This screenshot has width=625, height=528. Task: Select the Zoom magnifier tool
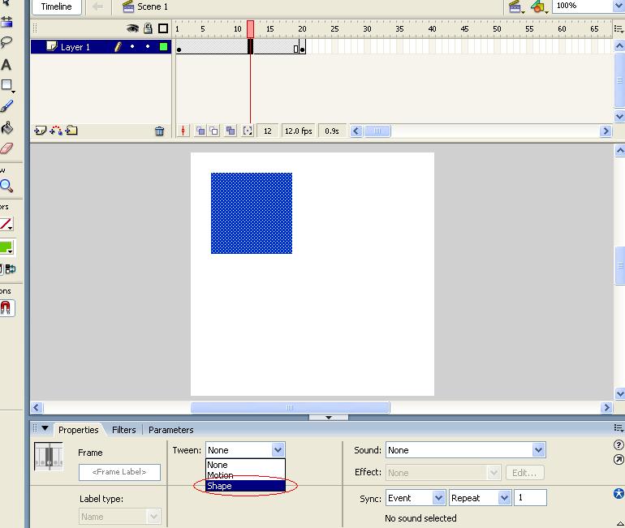coord(6,186)
